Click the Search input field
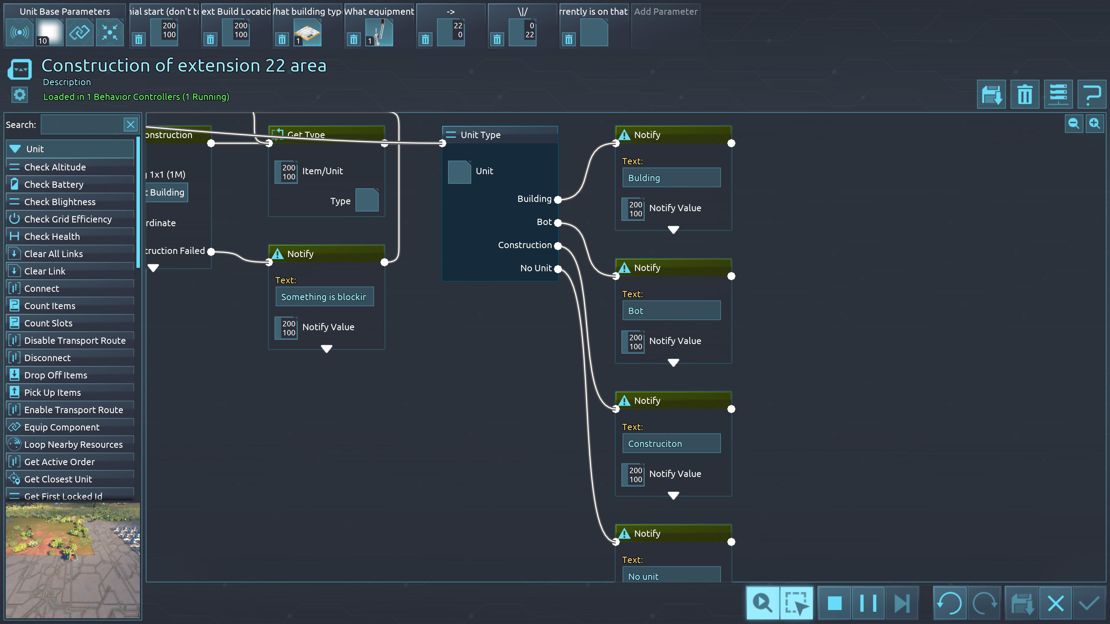Screen dimensions: 1110x624 pos(82,125)
